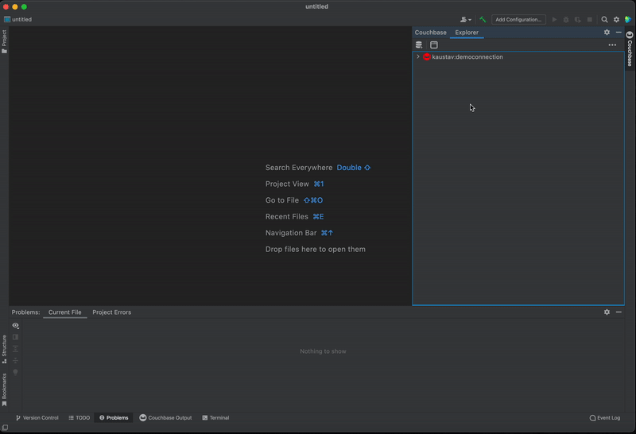This screenshot has width=636, height=434.
Task: Select the kaustav:democonnection row
Action: click(518, 56)
